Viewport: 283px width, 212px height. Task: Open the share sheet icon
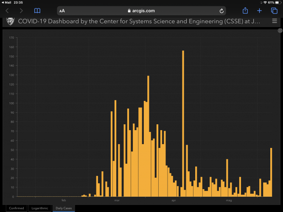tap(245, 11)
